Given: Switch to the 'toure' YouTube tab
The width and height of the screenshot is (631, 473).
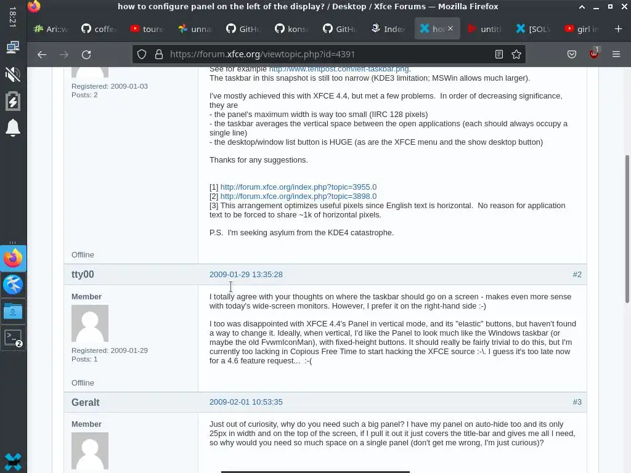Looking at the screenshot, I should point(147,28).
